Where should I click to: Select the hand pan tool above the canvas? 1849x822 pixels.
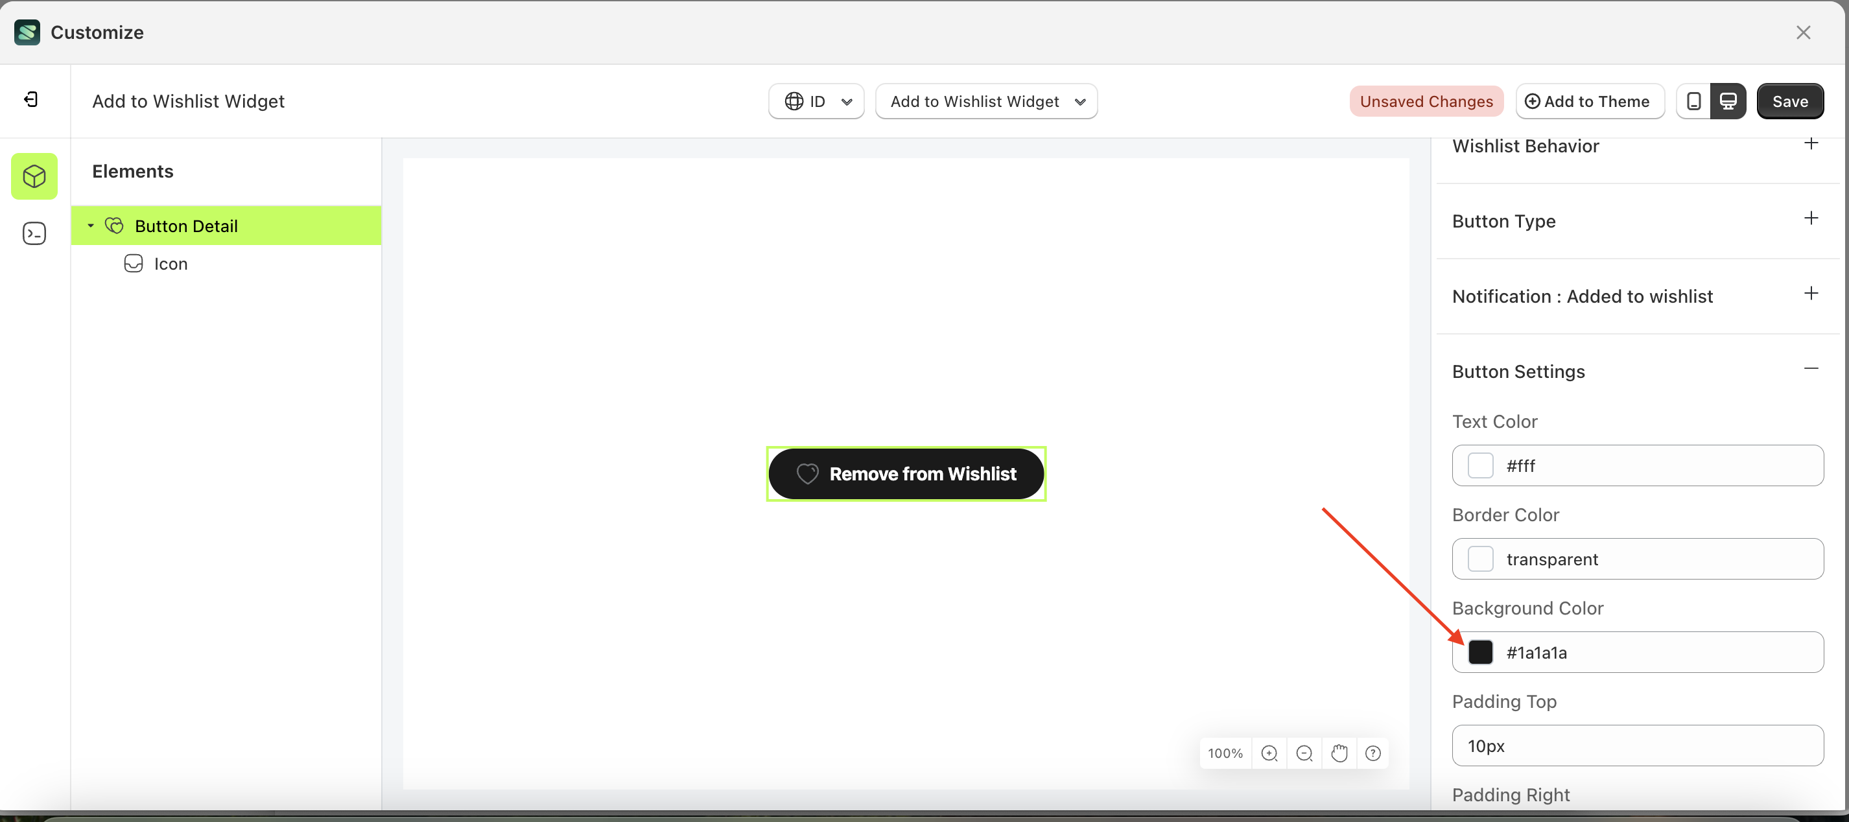coord(1339,753)
